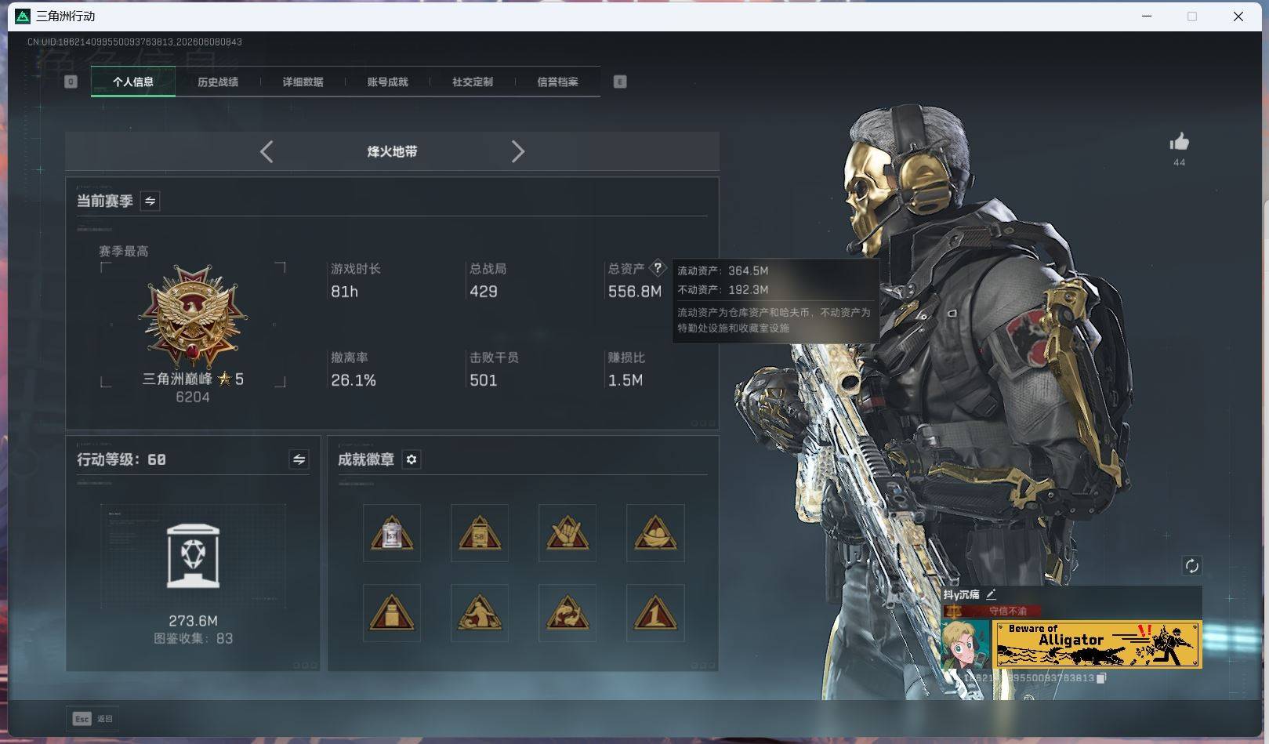This screenshot has height=744, width=1269.
Task: Click the rotate character refresh icon
Action: click(1191, 565)
